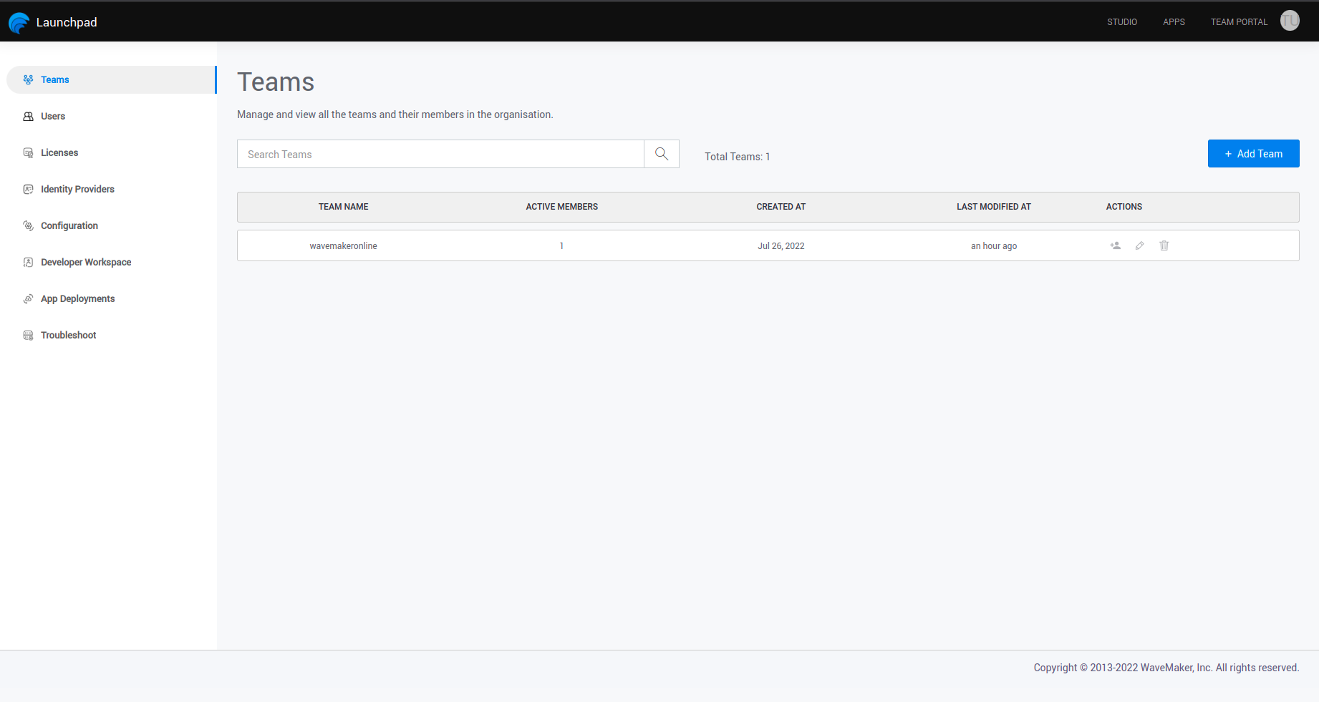
Task: Open STUDIO from the top navigation
Action: pos(1121,22)
